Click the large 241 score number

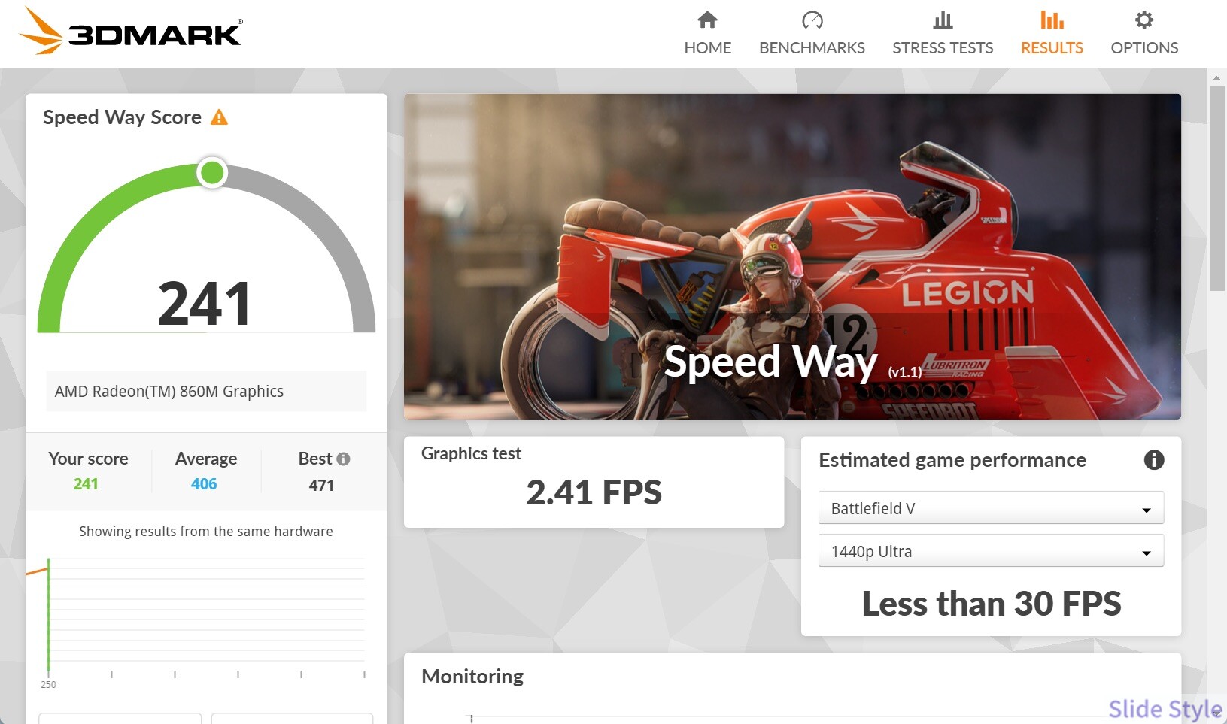tap(205, 304)
